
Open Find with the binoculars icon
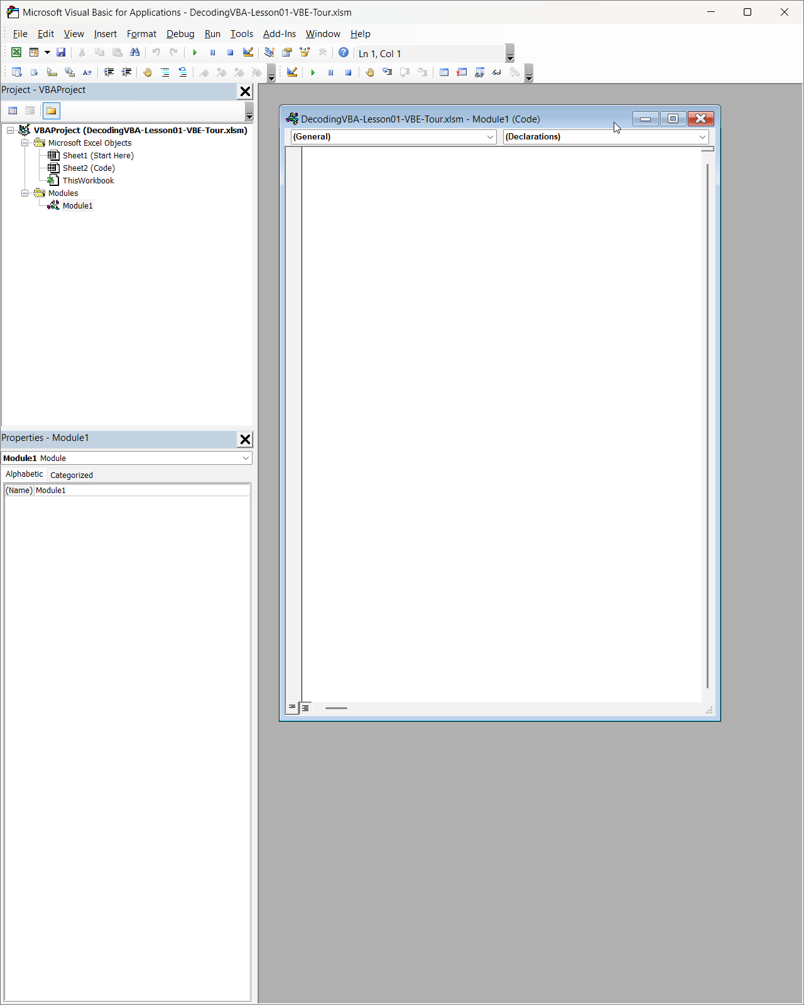134,53
